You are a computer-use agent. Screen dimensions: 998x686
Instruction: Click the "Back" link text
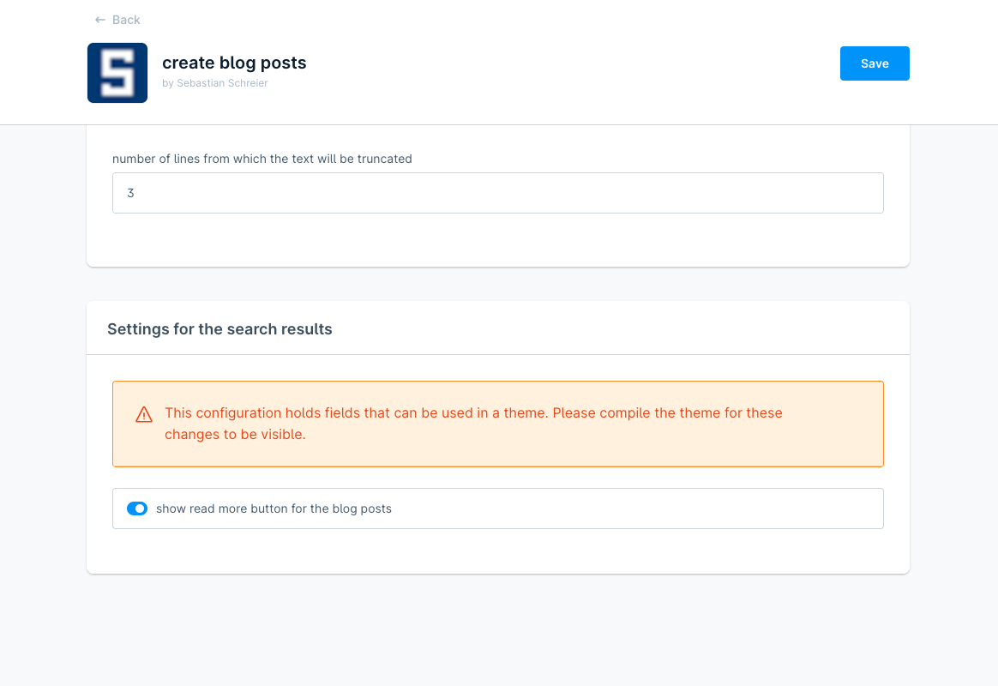coord(126,20)
